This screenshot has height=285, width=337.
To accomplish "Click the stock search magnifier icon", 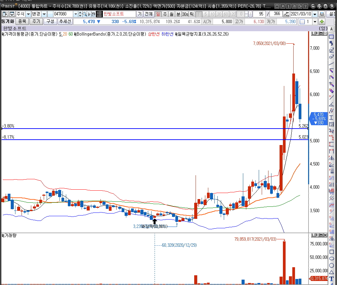I will [x=85, y=14].
